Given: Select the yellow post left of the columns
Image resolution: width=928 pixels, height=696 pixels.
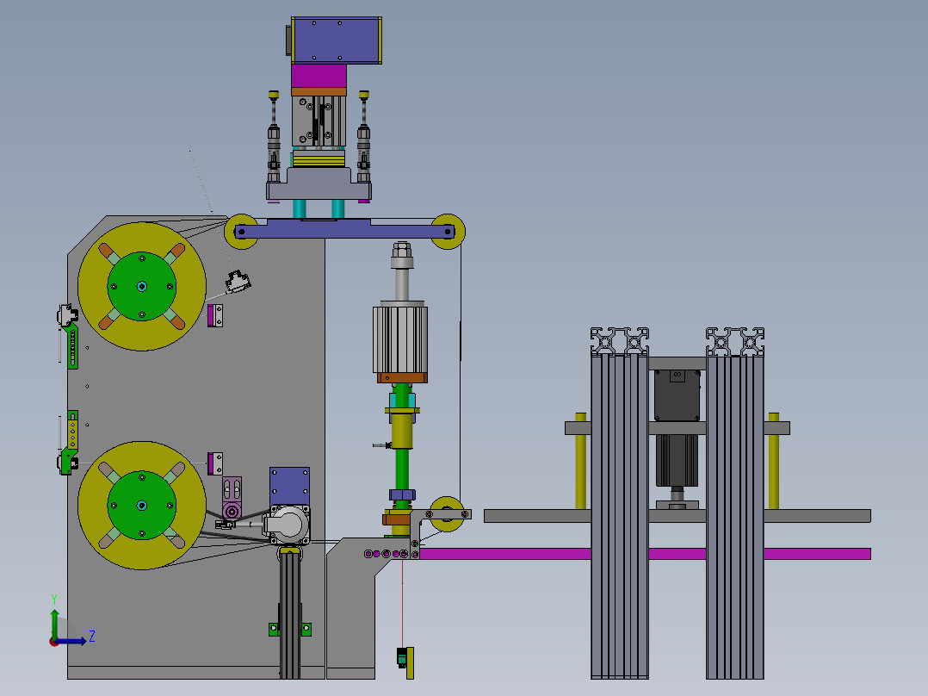Looking at the screenshot, I should (x=580, y=461).
